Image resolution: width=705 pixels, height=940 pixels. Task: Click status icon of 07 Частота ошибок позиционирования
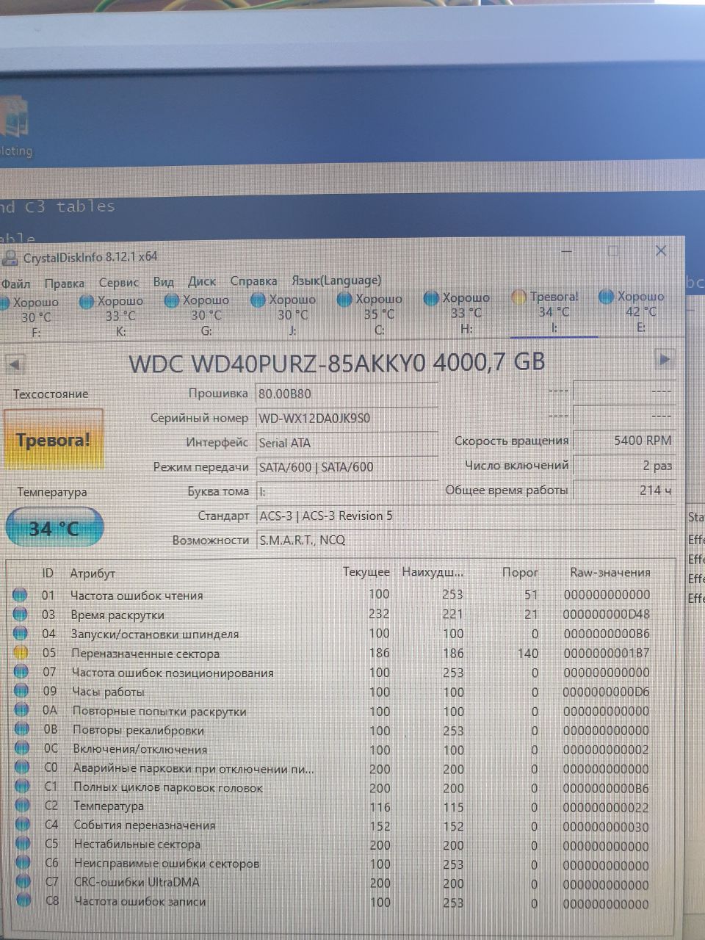pyautogui.click(x=21, y=672)
